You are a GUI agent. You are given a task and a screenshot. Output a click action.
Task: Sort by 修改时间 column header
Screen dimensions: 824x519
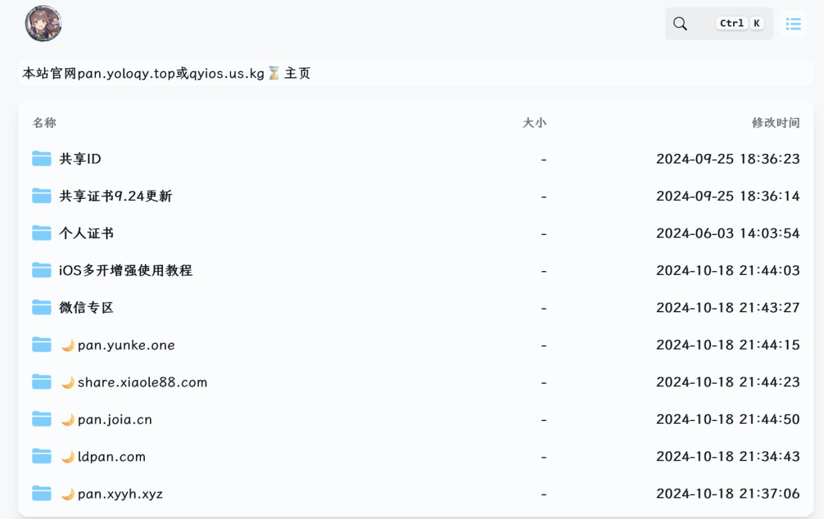(x=776, y=122)
